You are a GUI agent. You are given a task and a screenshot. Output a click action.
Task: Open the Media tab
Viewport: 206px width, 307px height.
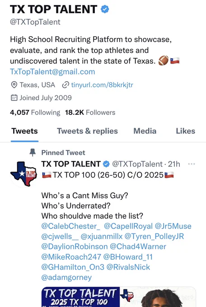tap(145, 131)
